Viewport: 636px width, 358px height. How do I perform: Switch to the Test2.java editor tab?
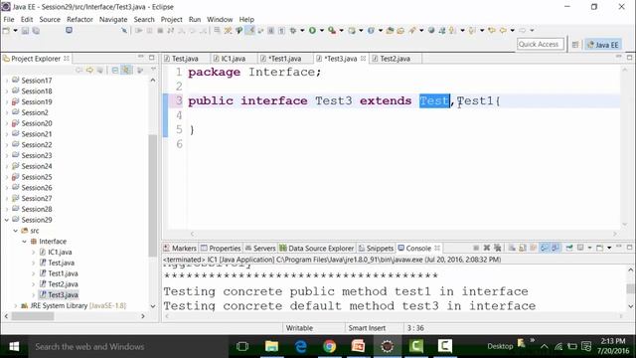[395, 59]
